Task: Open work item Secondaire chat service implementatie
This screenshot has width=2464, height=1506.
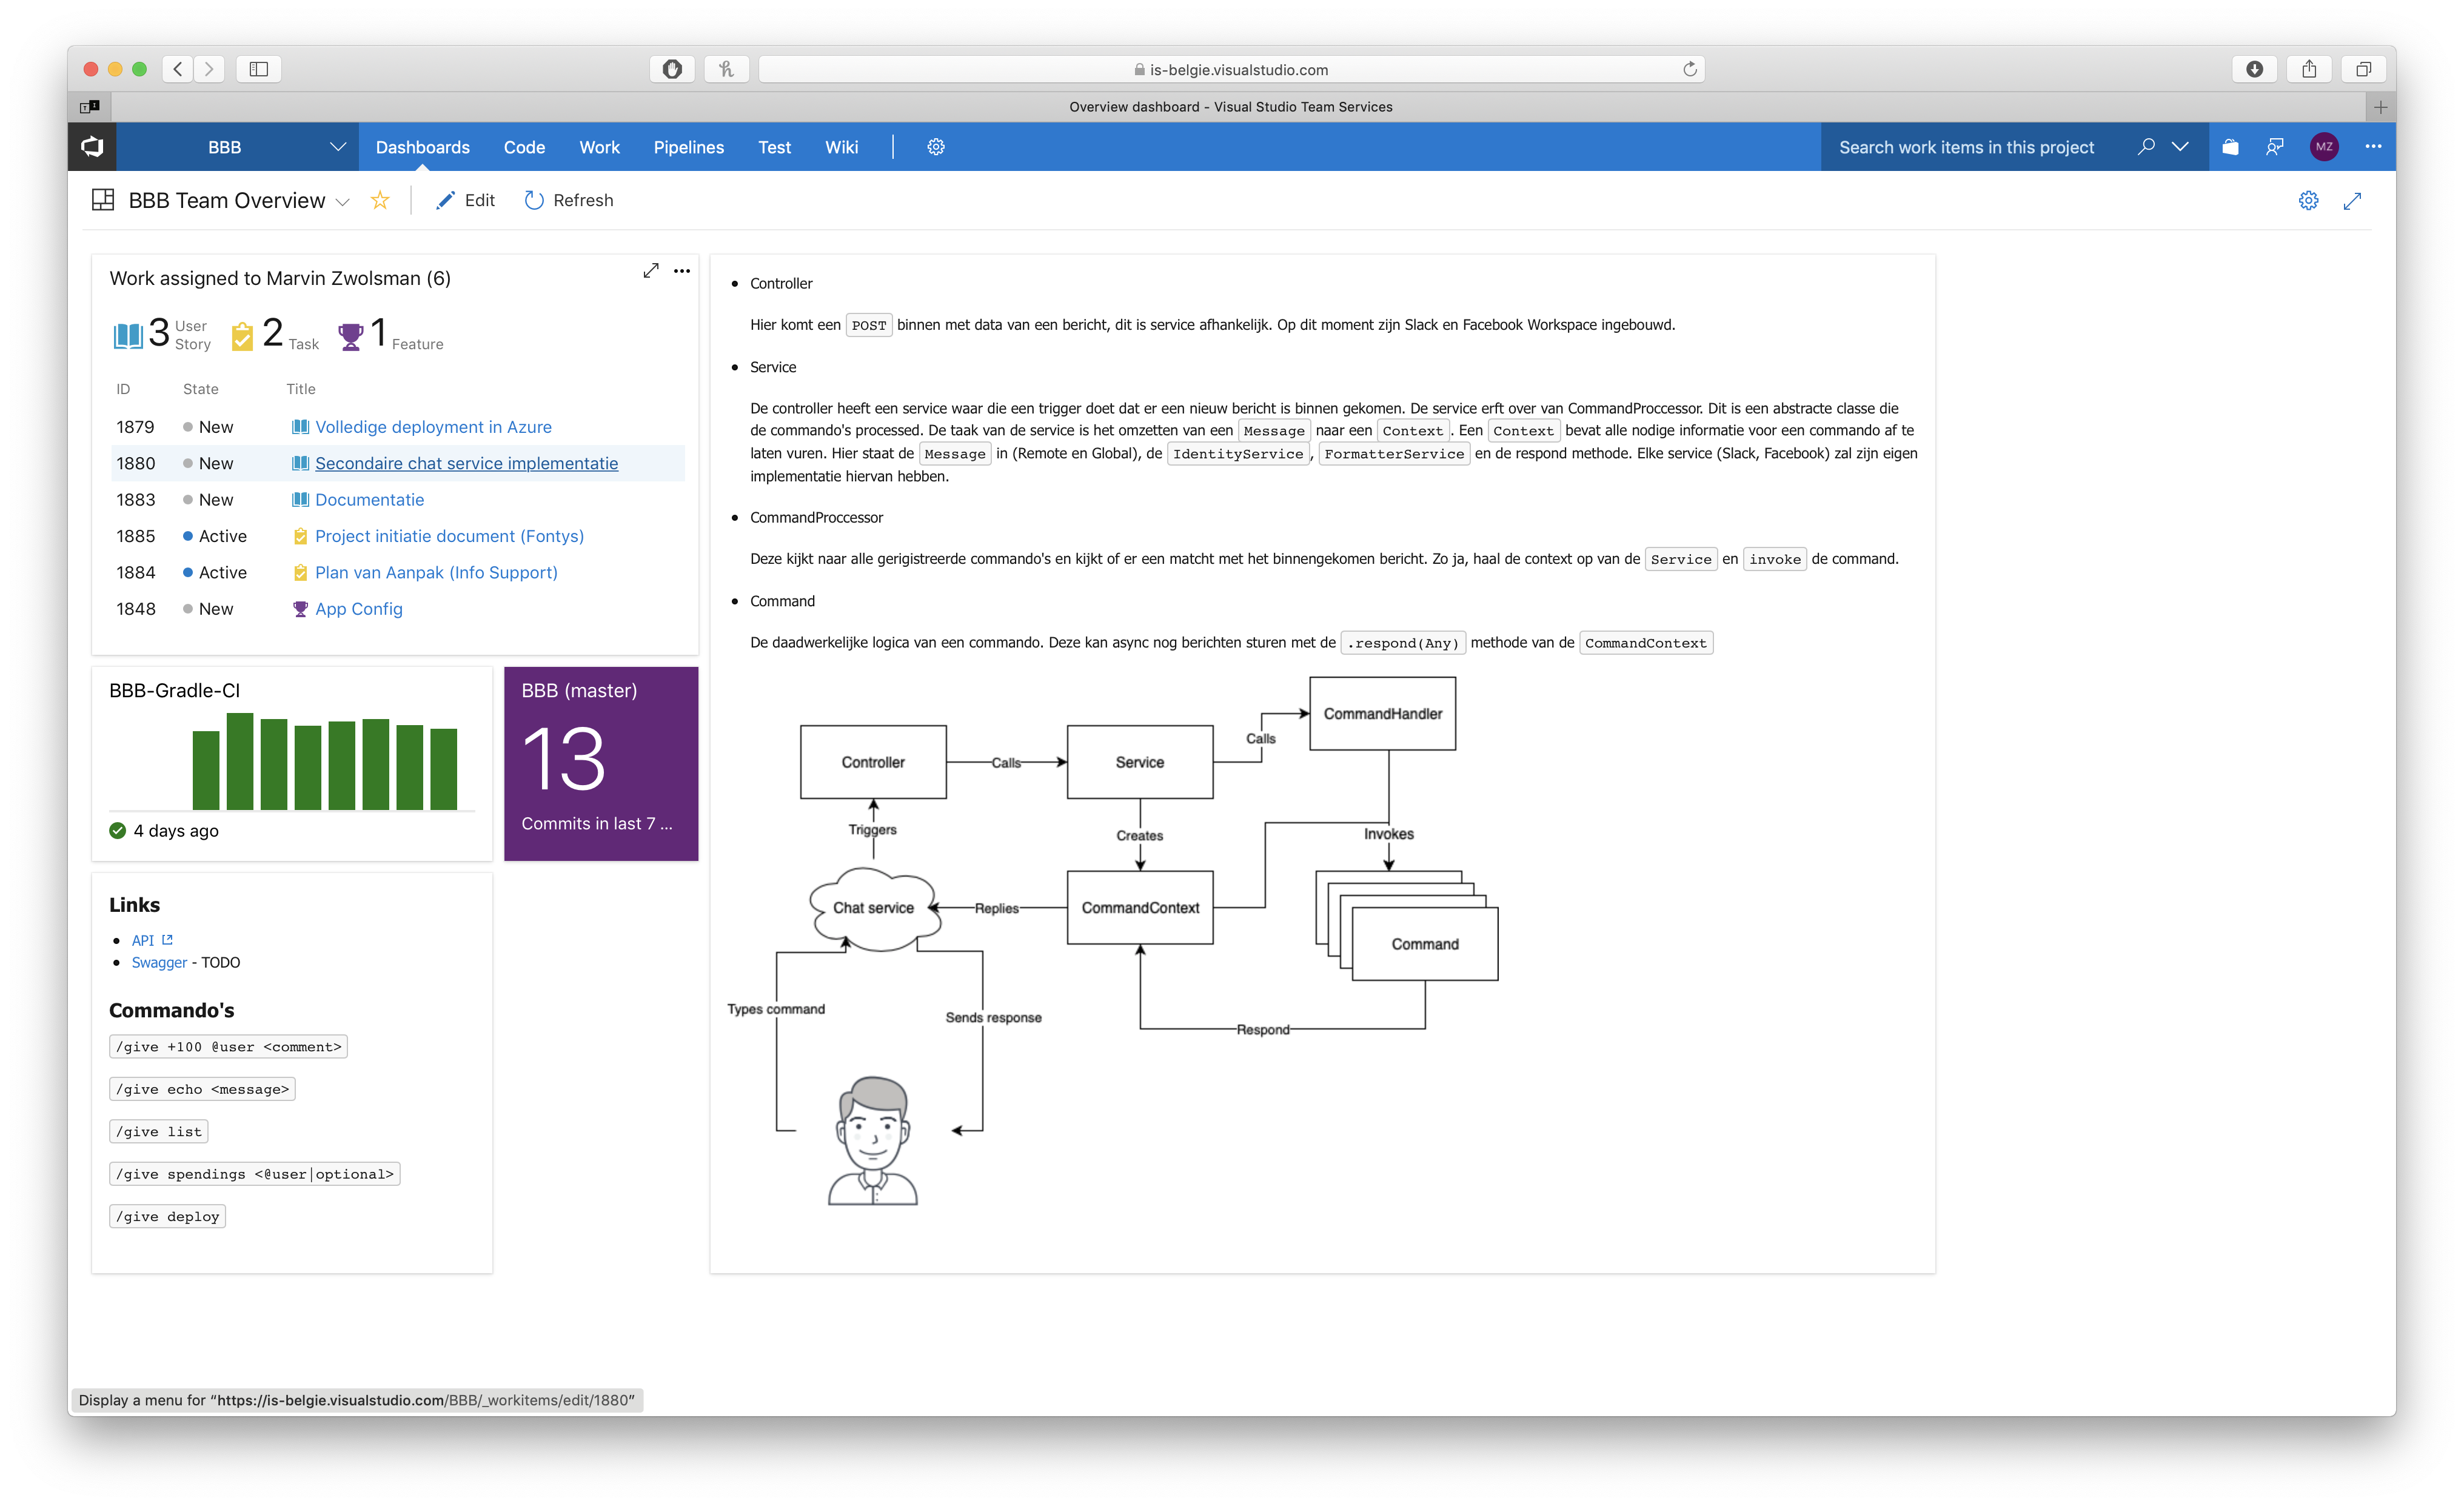Action: coord(467,463)
